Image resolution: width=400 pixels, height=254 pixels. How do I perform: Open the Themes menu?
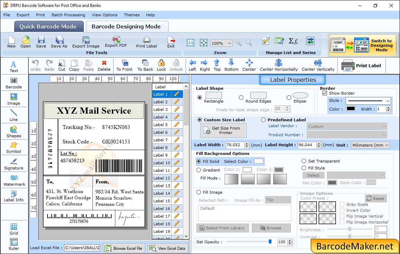[x=132, y=15]
